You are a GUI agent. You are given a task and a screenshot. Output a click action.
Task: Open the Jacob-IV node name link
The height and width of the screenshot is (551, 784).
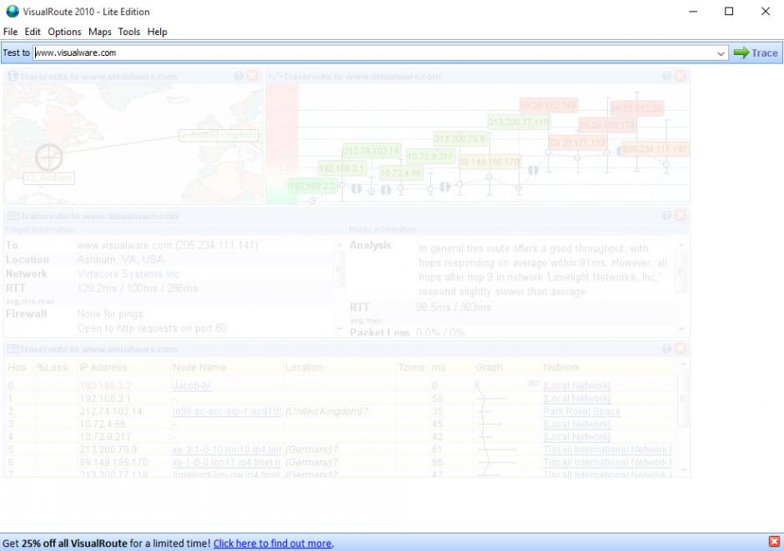point(192,386)
